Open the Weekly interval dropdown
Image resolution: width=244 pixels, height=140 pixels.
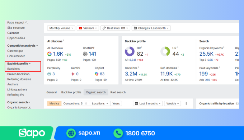click(173, 103)
